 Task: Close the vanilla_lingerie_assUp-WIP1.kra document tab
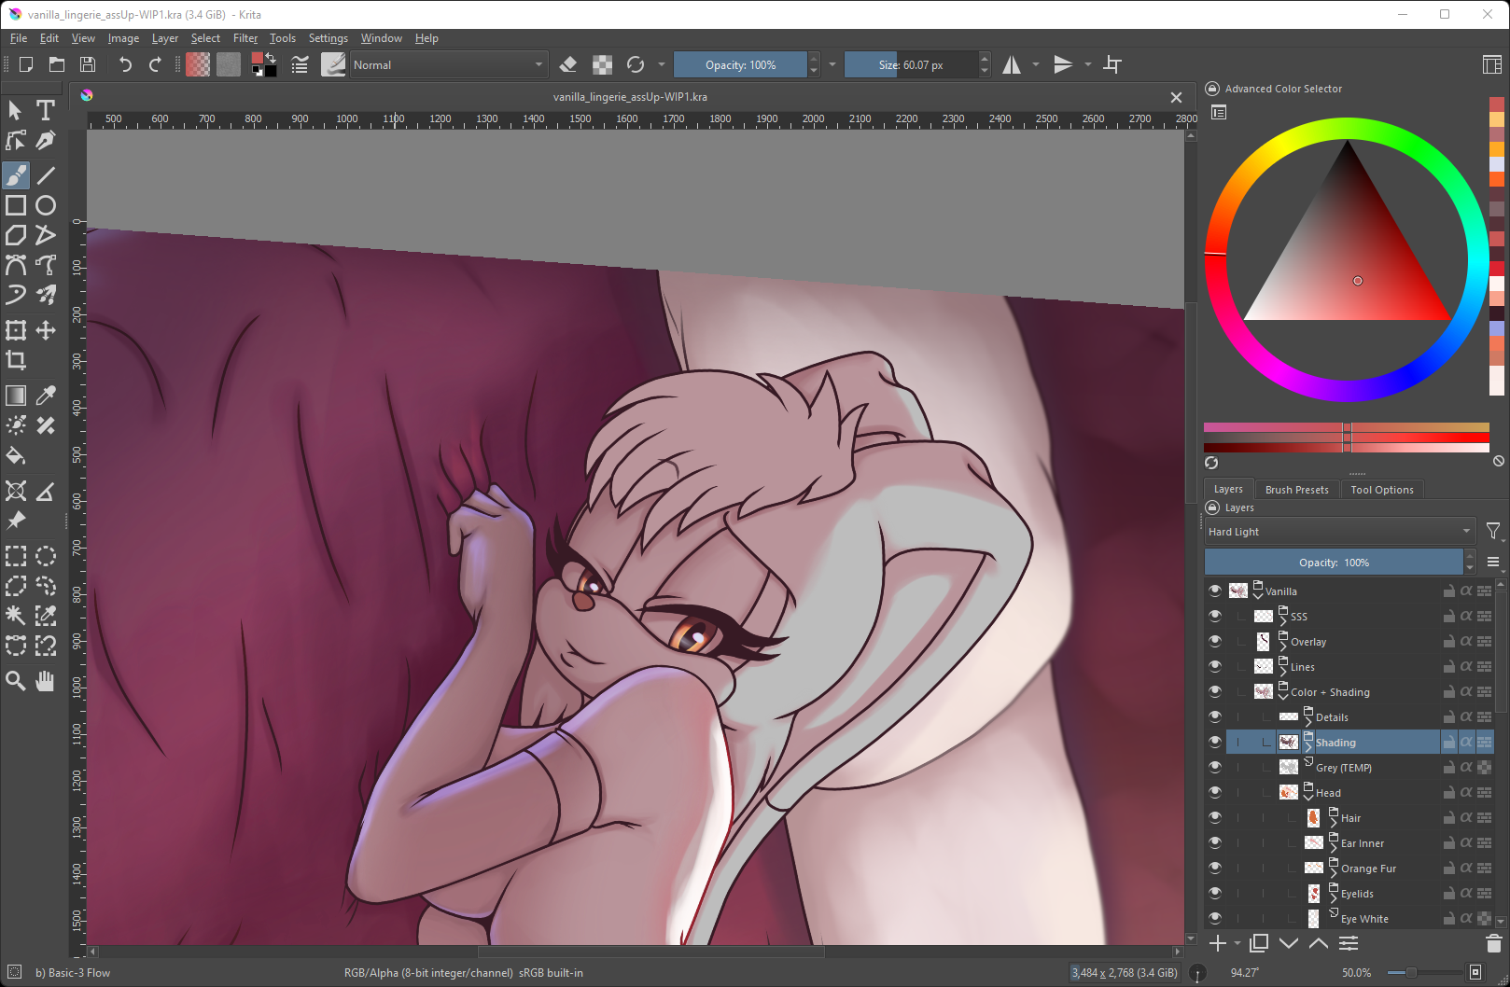point(1176,97)
